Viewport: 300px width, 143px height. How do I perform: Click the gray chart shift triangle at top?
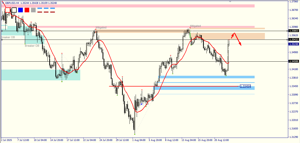tap(230, 1)
